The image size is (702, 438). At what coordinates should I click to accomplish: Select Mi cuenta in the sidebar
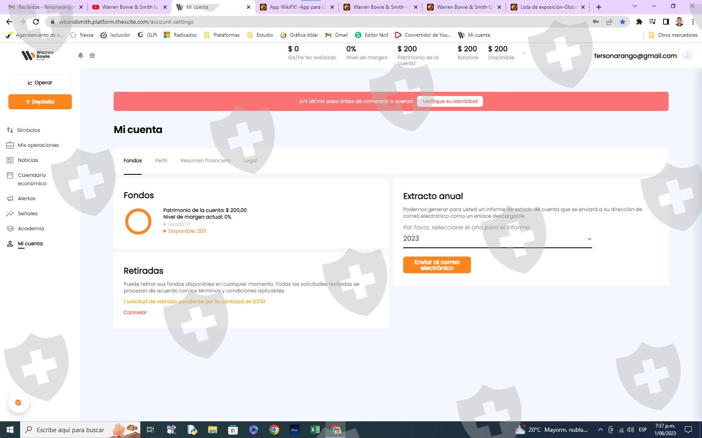25,244
